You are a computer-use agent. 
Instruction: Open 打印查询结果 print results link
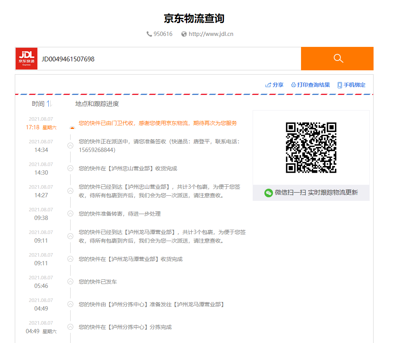click(314, 85)
